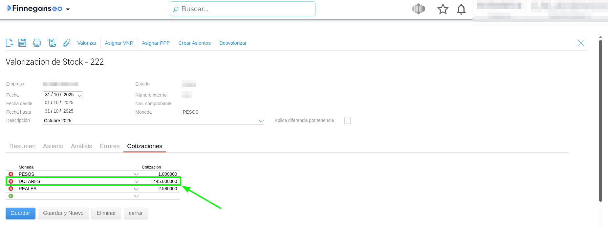Screen dimensions: 608x227
Task: Open the Errores tab
Action: coord(109,146)
